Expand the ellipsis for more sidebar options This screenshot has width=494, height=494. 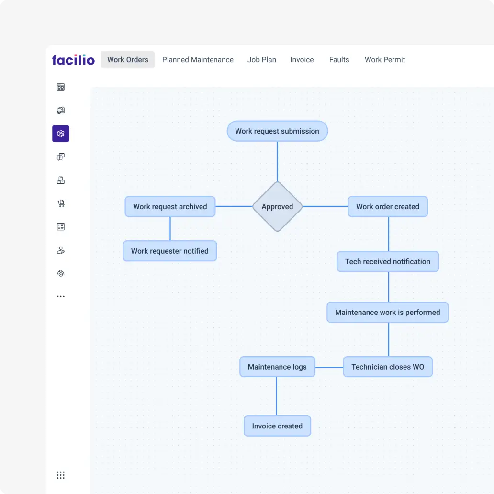click(60, 296)
